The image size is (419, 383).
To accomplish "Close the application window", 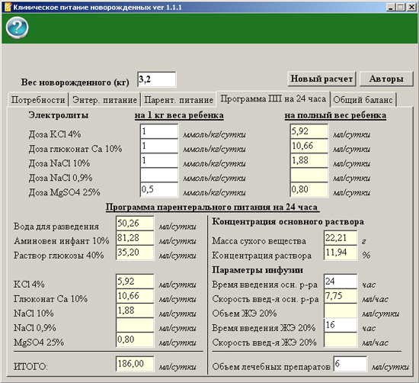I will (411, 7).
